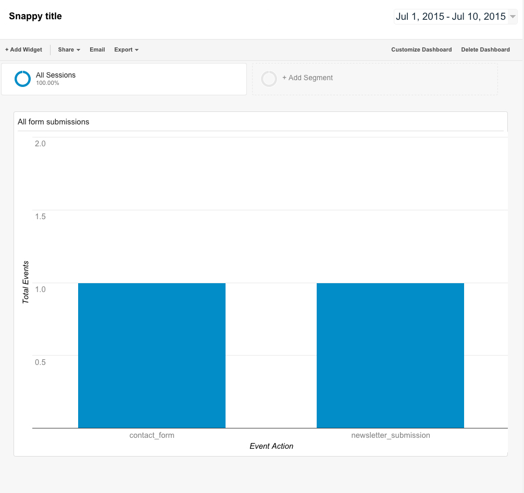Click the 1.0 y-axis value
The width and height of the screenshot is (524, 493).
click(x=40, y=289)
